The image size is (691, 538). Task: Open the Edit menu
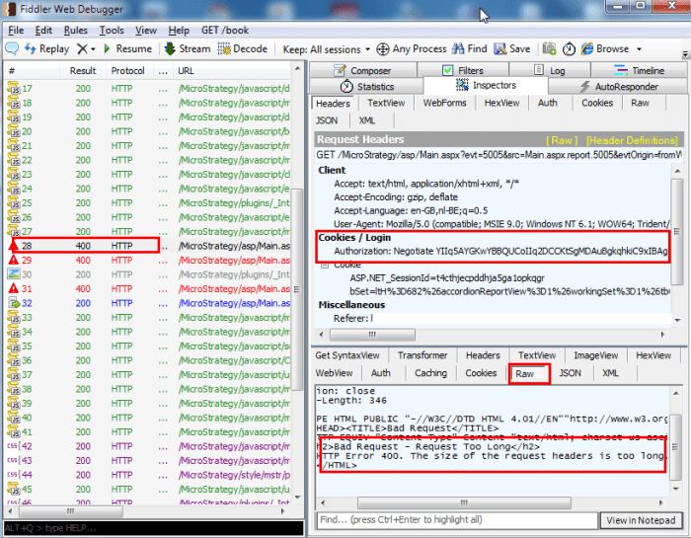point(43,31)
